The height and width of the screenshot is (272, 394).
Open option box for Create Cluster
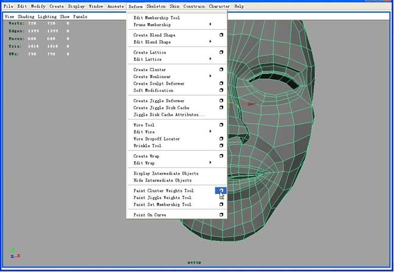pyautogui.click(x=221, y=69)
